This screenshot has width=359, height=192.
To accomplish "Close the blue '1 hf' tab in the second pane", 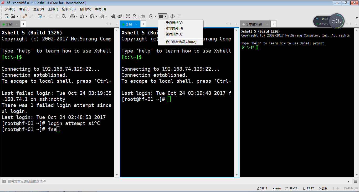I will tap(137, 24).
